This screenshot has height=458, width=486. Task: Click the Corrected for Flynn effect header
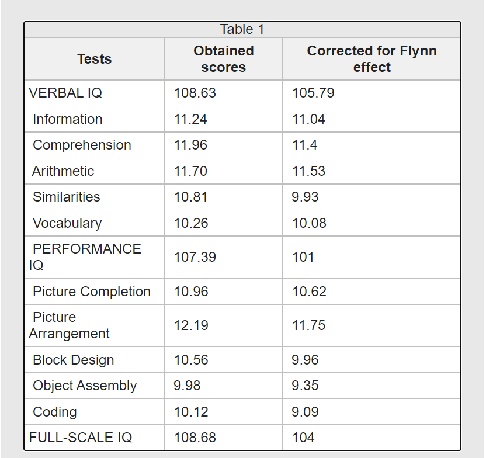pos(372,59)
